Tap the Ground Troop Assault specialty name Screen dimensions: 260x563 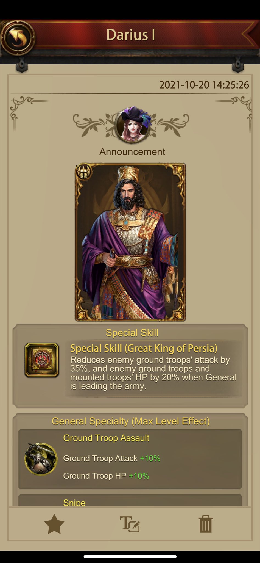pos(106,438)
